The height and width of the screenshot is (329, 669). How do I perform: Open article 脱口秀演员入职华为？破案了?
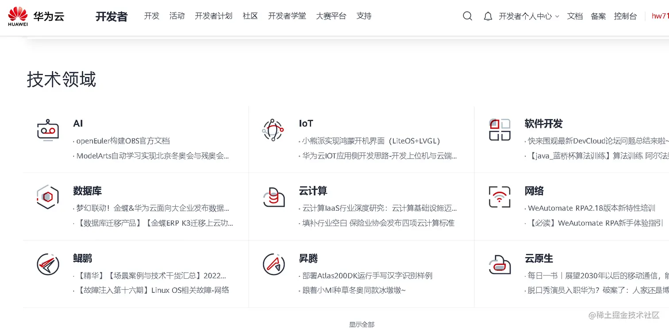coord(598,290)
